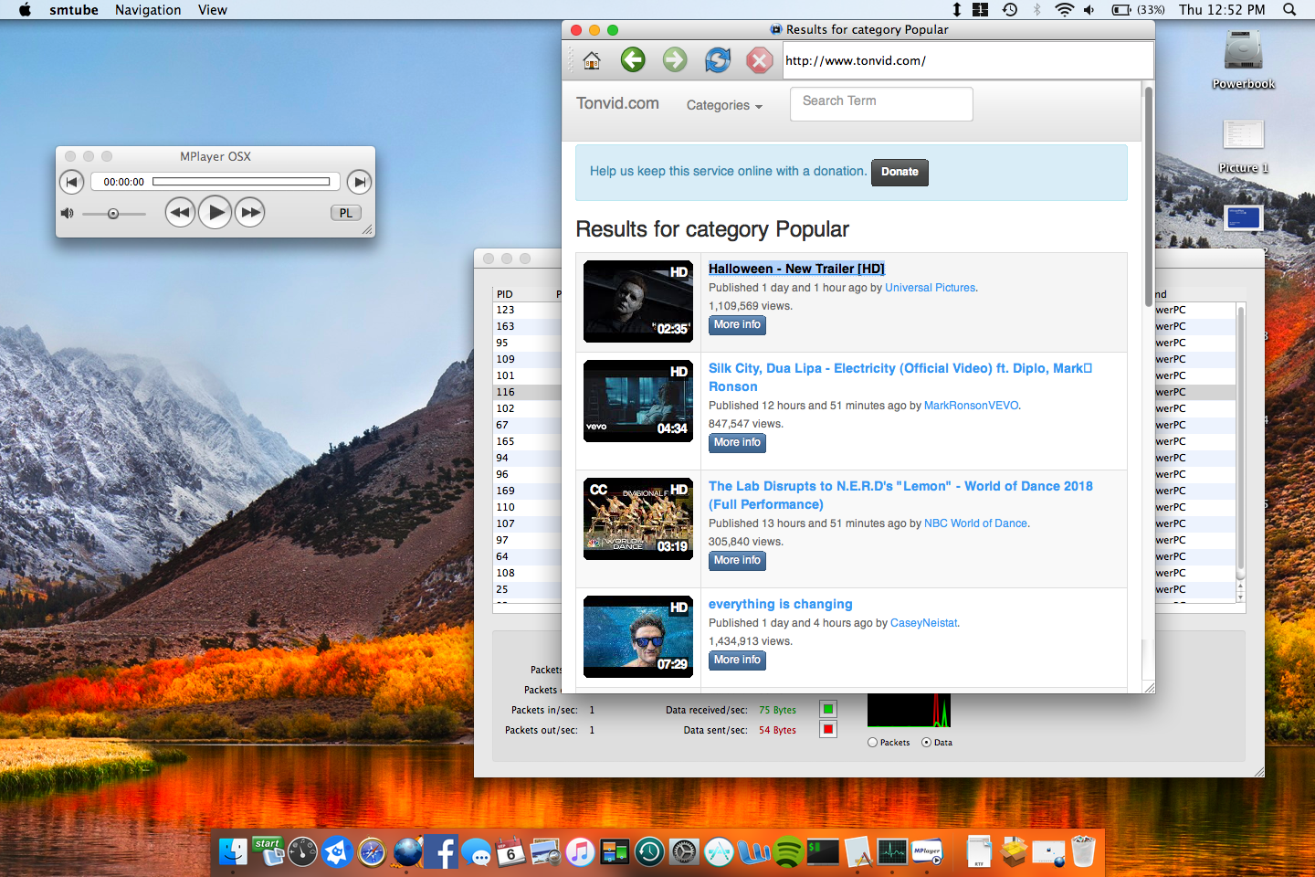
Task: Click the Time Machine menu bar icon
Action: pyautogui.click(x=1010, y=10)
